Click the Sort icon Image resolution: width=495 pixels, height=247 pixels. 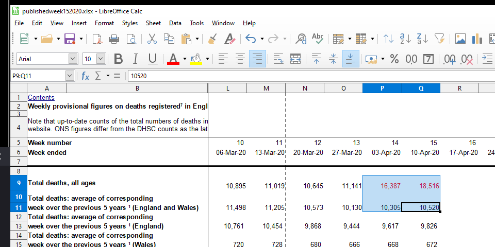tap(388, 39)
